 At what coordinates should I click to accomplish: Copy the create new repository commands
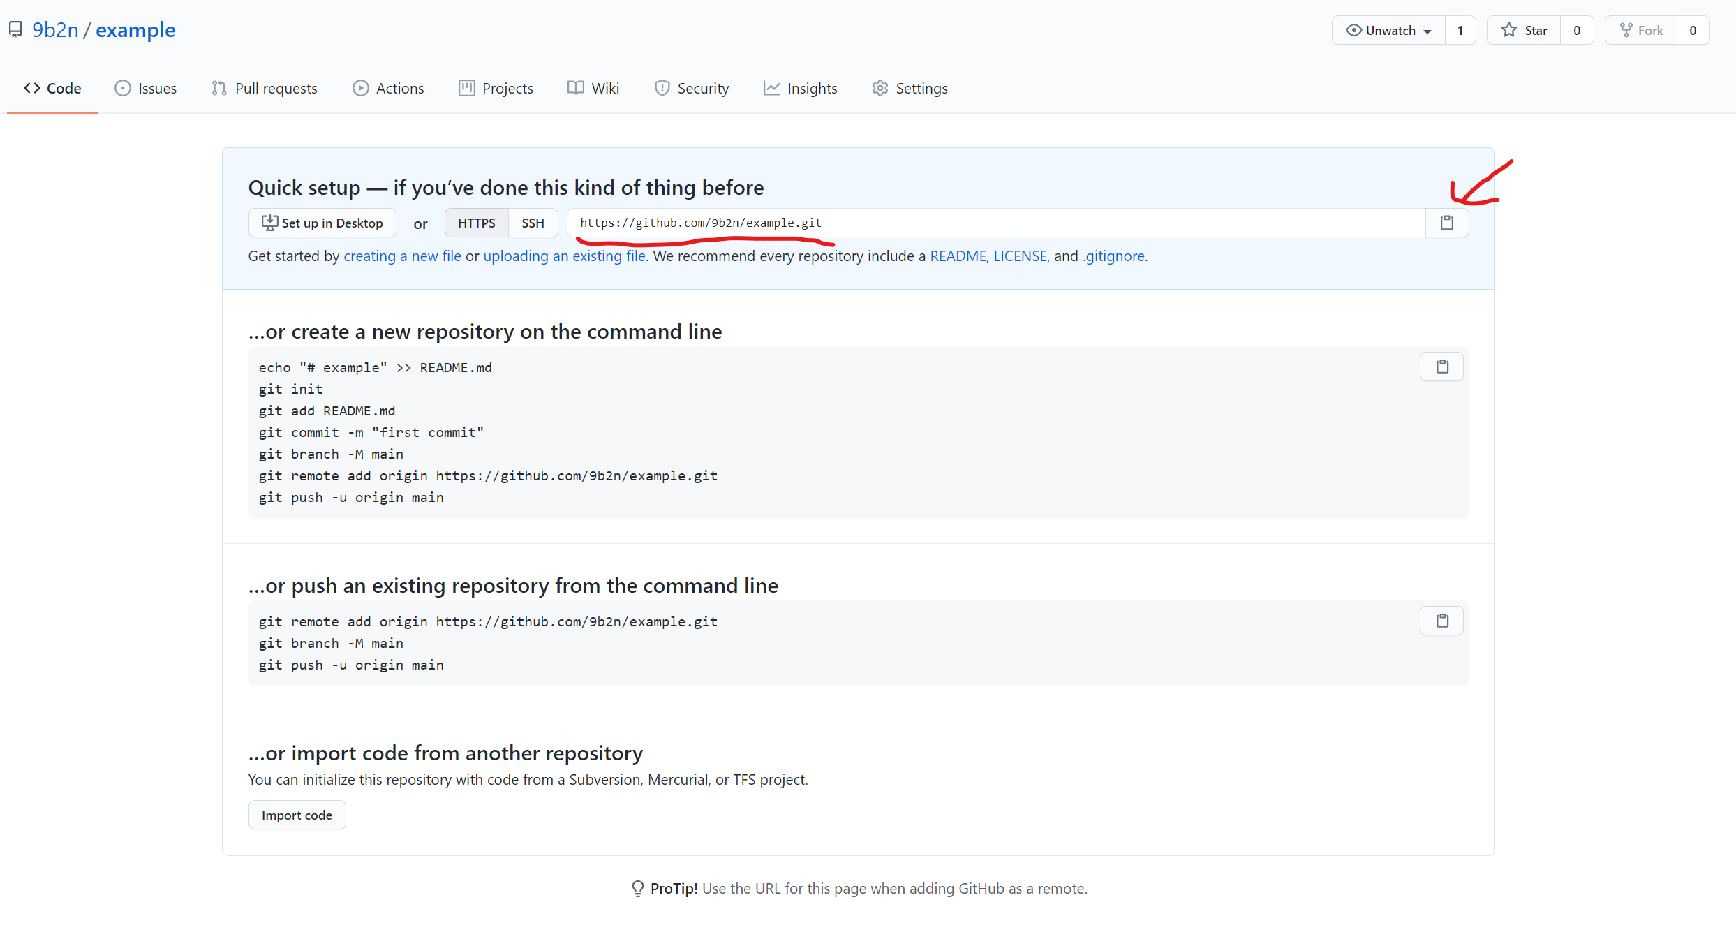coord(1442,367)
